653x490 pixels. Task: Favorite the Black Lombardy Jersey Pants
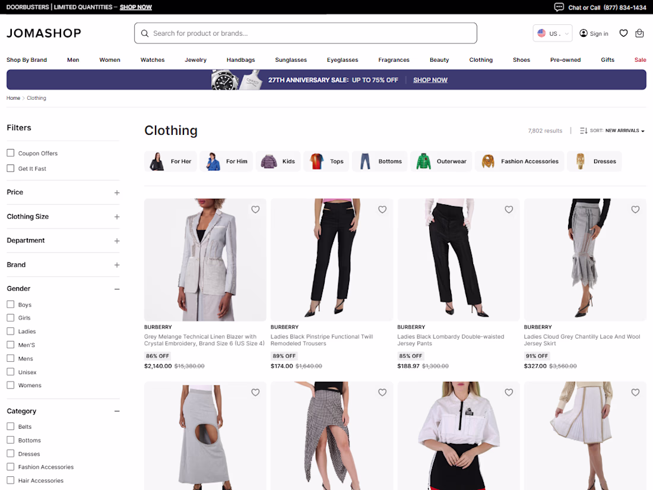(x=509, y=210)
